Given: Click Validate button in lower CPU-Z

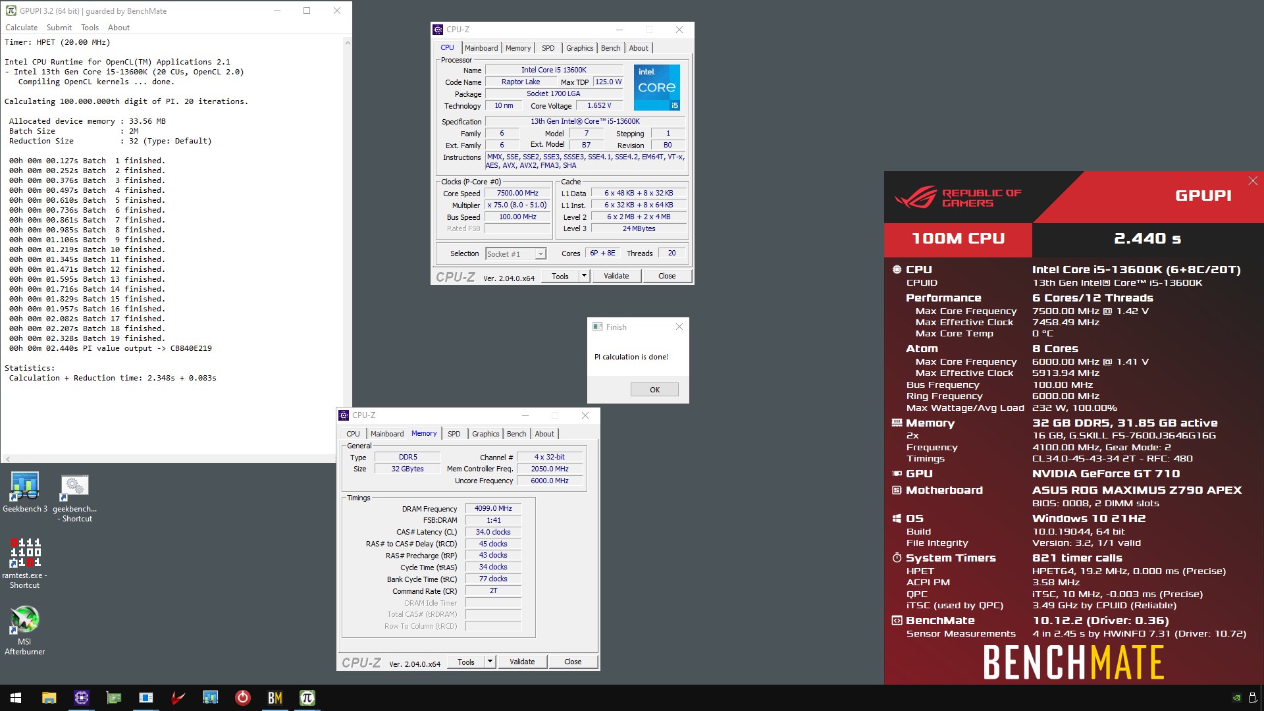Looking at the screenshot, I should [522, 662].
